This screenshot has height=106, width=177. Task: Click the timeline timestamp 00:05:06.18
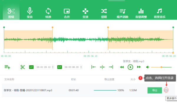[91, 56]
